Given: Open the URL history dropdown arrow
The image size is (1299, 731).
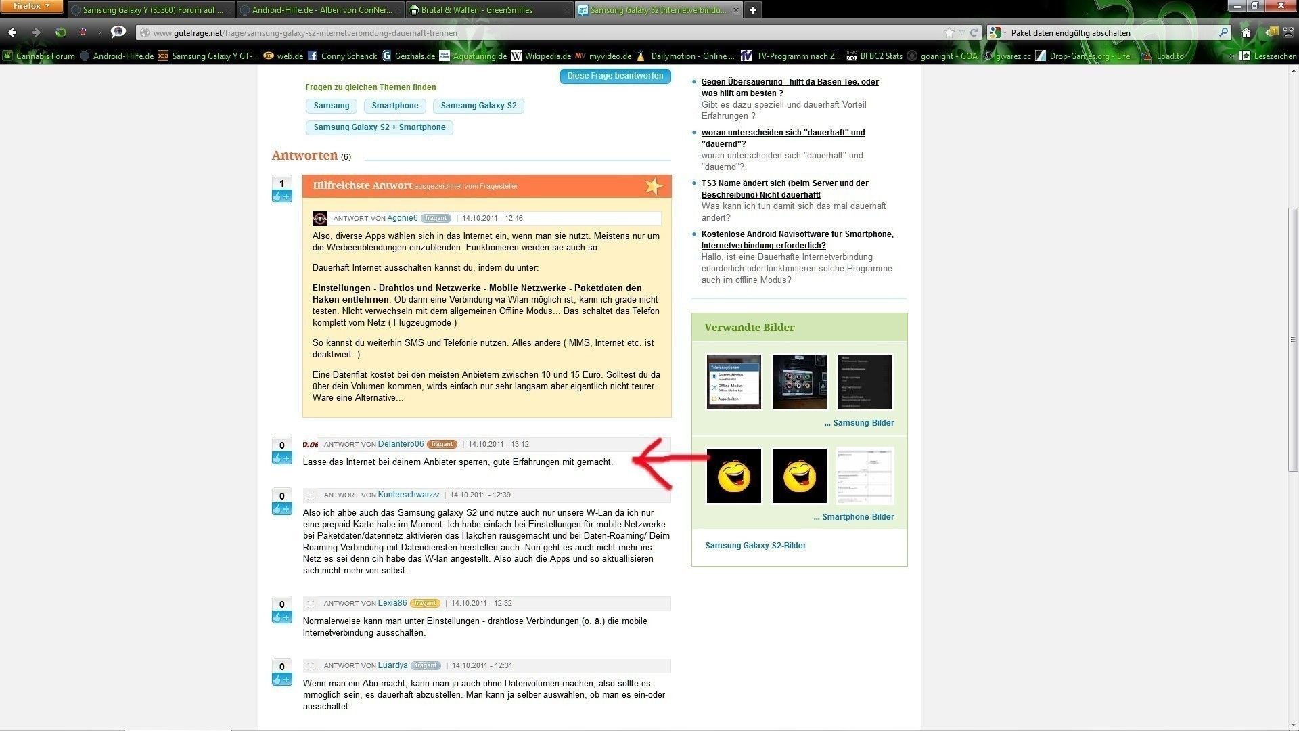Looking at the screenshot, I should 962,32.
